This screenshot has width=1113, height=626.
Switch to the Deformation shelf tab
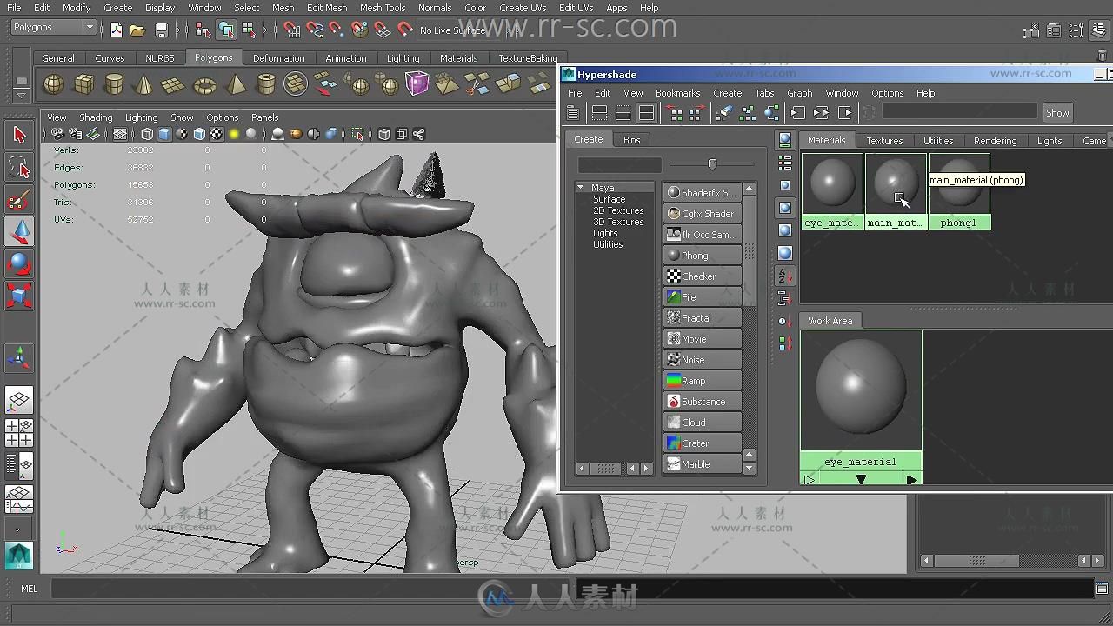coord(278,58)
